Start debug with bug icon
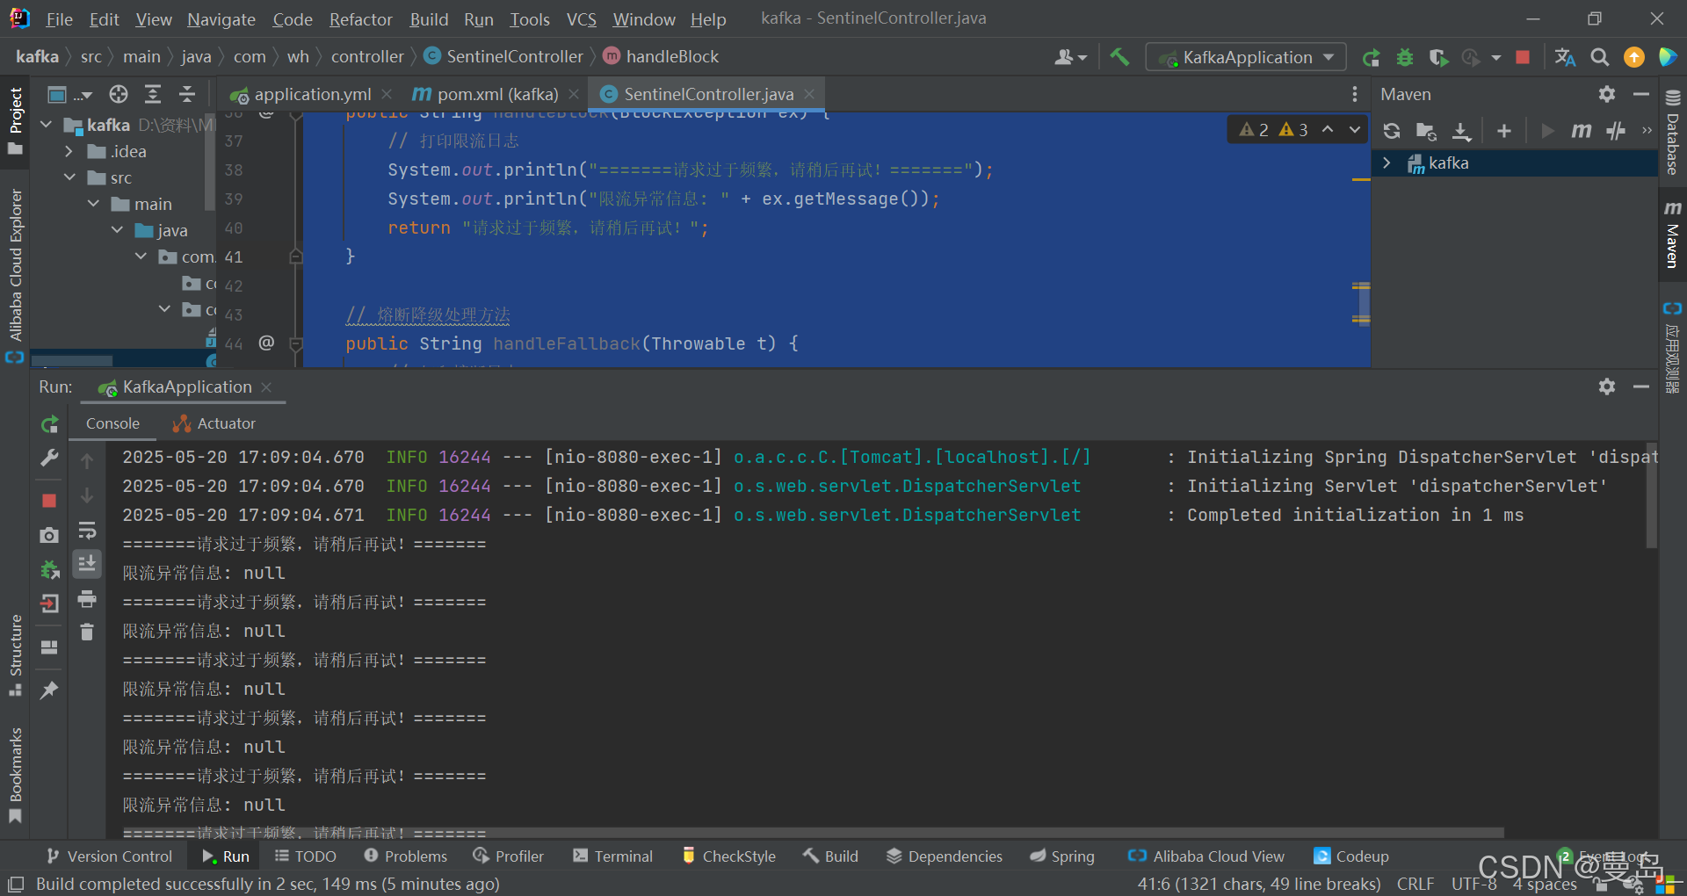 [x=1405, y=57]
